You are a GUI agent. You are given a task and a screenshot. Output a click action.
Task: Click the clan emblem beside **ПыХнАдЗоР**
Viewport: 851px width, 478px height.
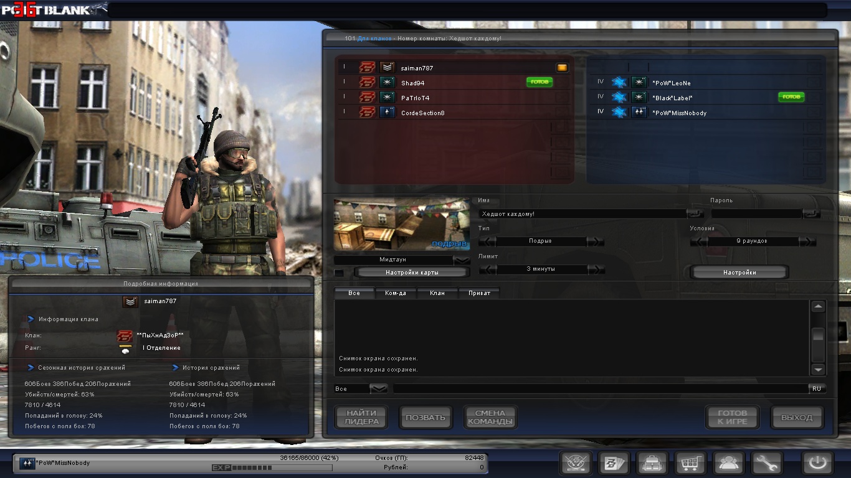(x=125, y=335)
